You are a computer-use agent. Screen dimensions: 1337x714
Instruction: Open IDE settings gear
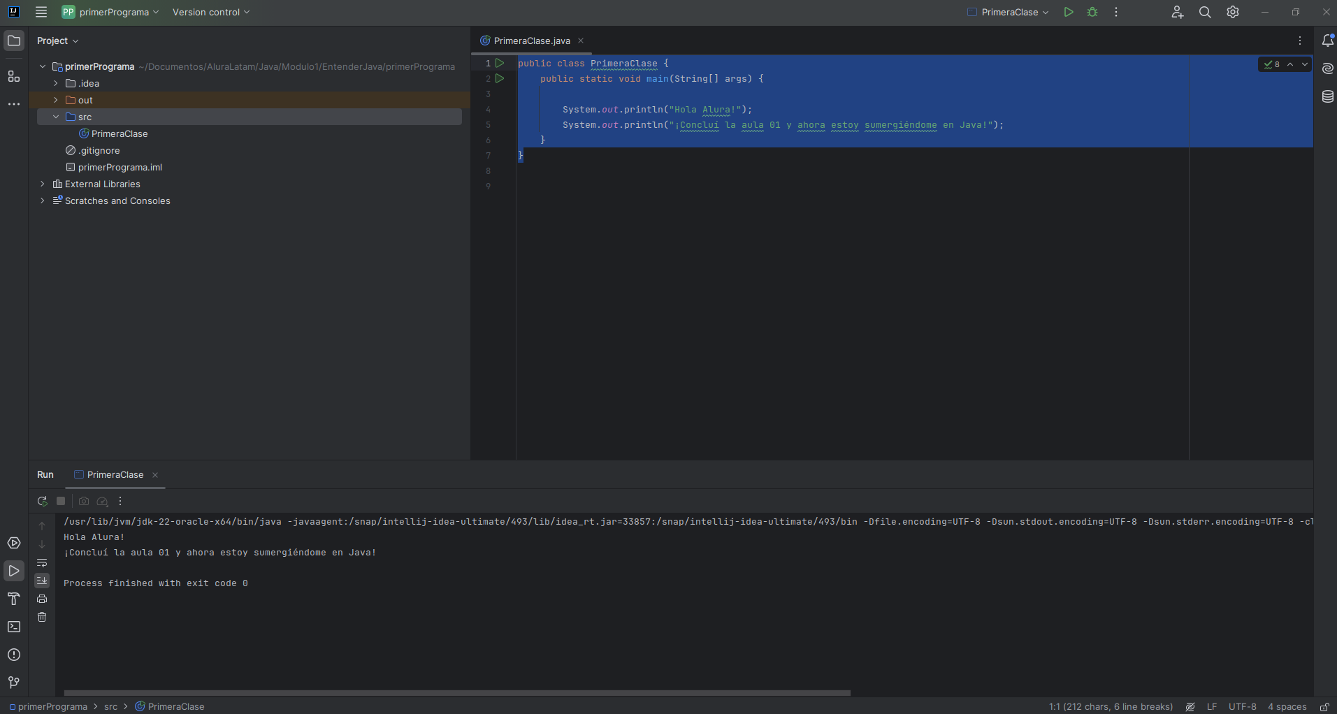tap(1233, 12)
